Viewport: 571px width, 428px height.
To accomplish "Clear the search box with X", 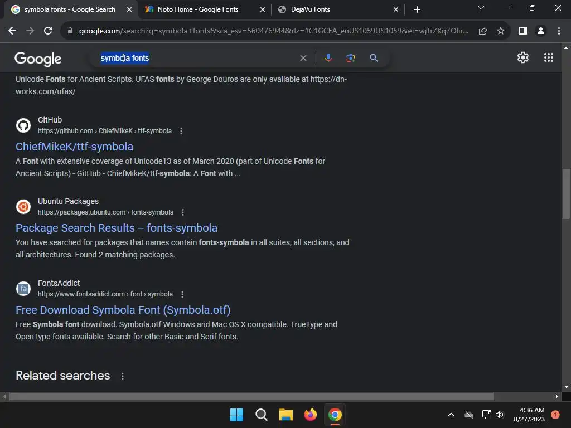I will tap(303, 58).
